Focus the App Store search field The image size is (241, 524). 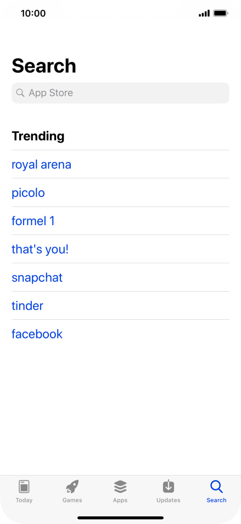(x=120, y=93)
